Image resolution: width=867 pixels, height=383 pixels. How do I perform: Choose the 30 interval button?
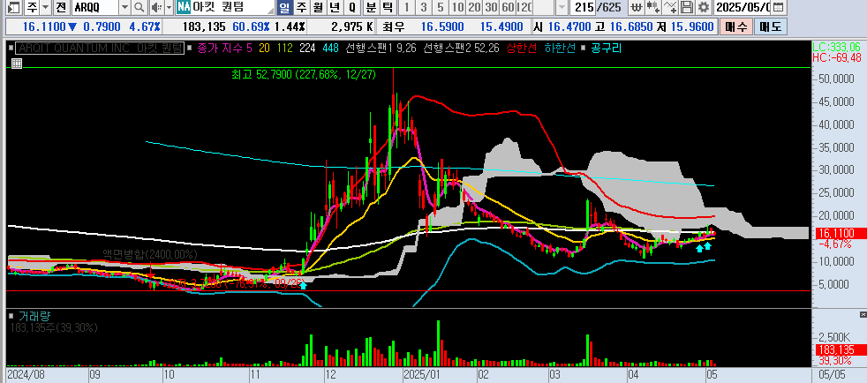491,7
